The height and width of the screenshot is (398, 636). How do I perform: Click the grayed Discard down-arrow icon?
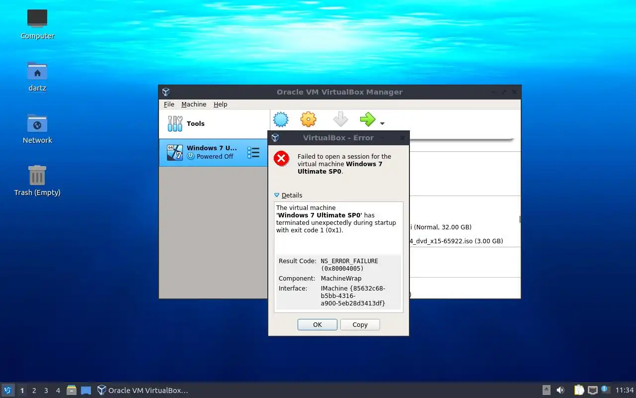click(x=340, y=119)
